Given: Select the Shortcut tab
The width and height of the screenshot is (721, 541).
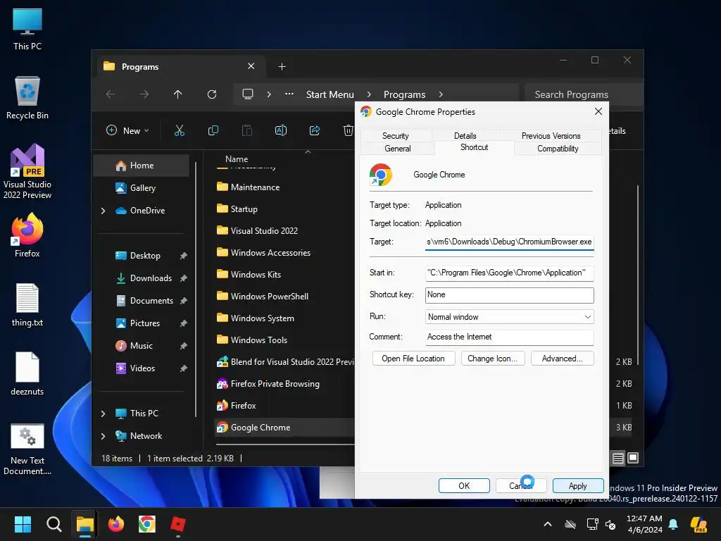Looking at the screenshot, I should (x=474, y=147).
